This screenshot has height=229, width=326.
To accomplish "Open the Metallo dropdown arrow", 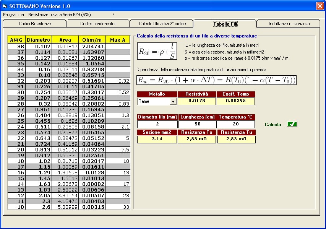I will 173,102.
